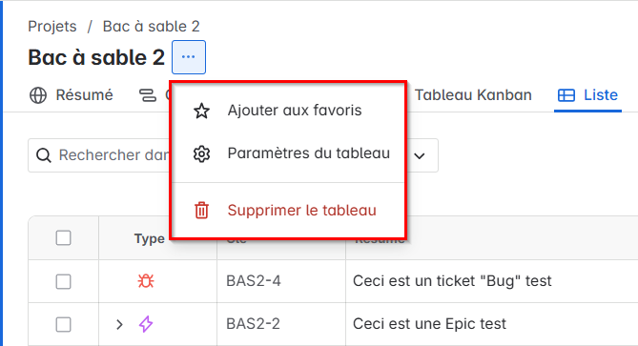Open the dropdown chevron beside the search field

pyautogui.click(x=420, y=155)
